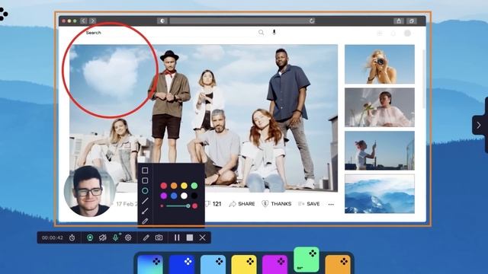Open the raised green dock app tile
The width and height of the screenshot is (488, 274).
click(307, 260)
